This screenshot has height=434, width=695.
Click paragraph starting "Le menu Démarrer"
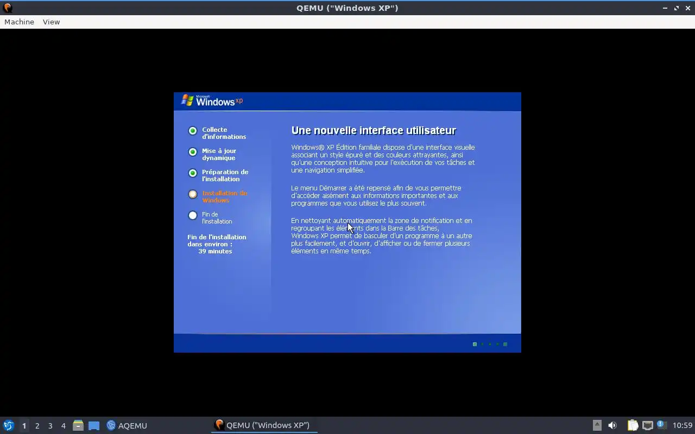pos(376,195)
